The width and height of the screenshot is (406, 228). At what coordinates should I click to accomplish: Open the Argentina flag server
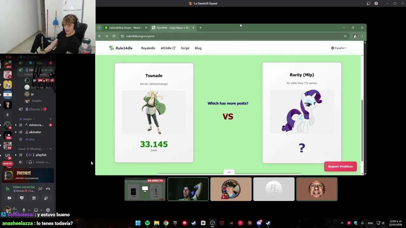8,95
